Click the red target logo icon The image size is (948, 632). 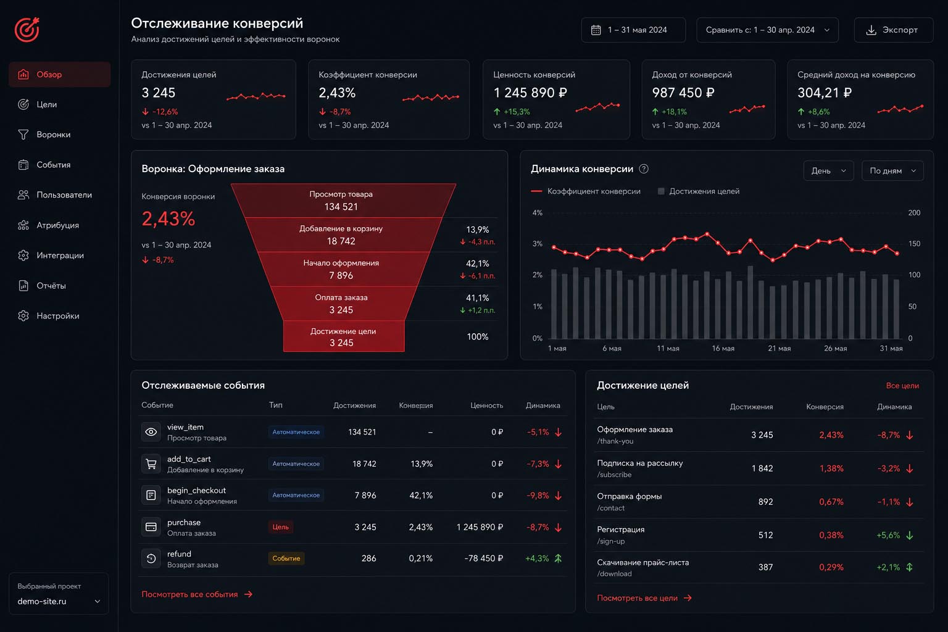[27, 29]
